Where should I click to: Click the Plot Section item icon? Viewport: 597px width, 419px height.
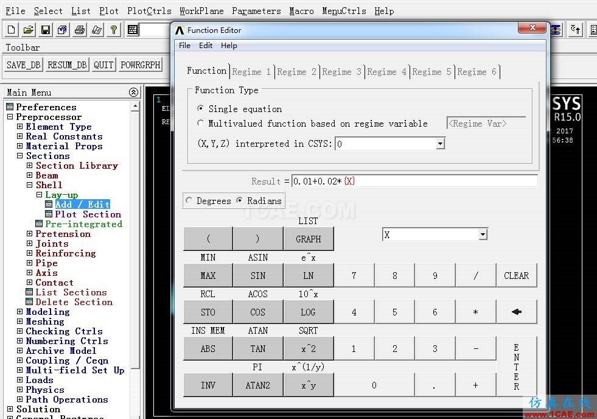[49, 214]
